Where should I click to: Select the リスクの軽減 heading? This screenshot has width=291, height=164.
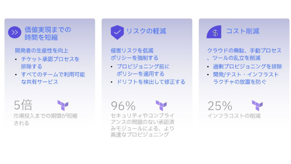point(146,31)
